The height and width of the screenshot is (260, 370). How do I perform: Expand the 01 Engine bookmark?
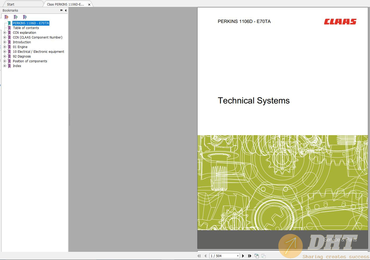[x=4, y=47]
